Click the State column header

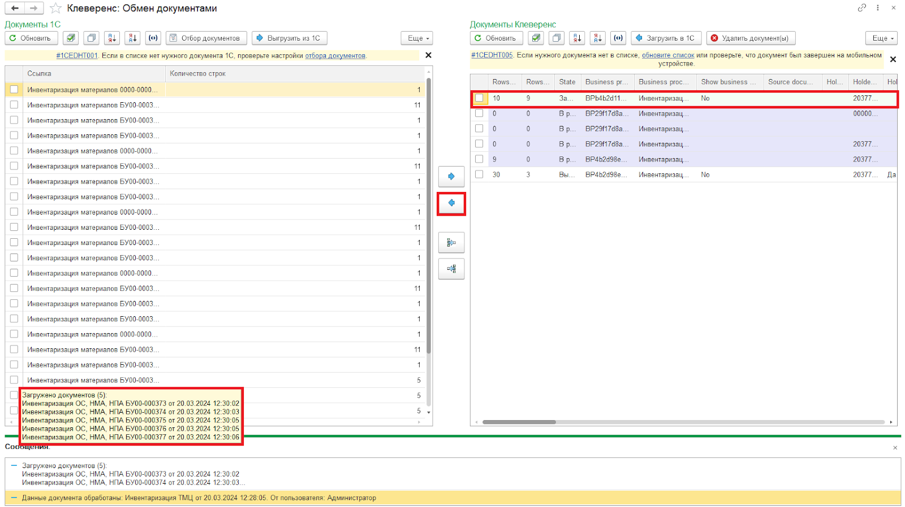567,82
